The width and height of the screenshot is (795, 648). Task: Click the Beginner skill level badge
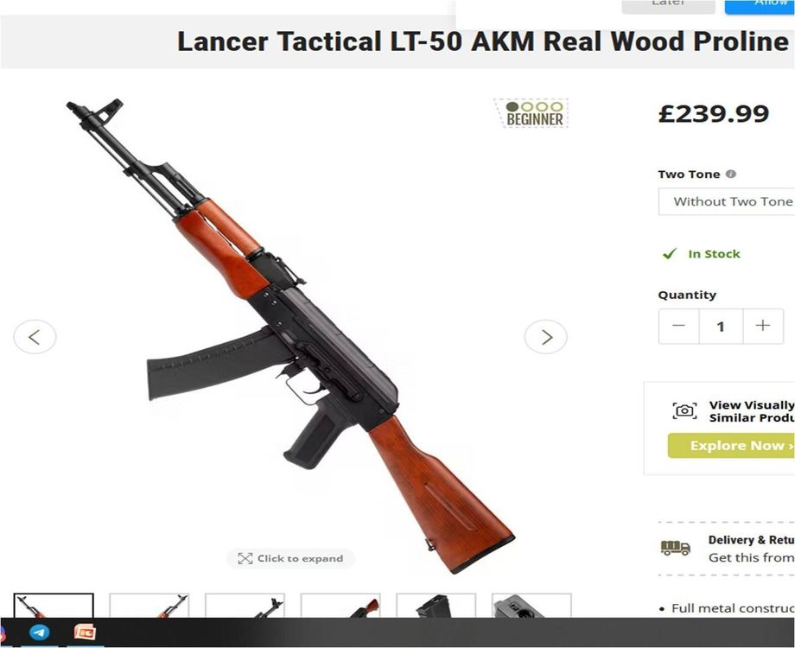pos(531,112)
